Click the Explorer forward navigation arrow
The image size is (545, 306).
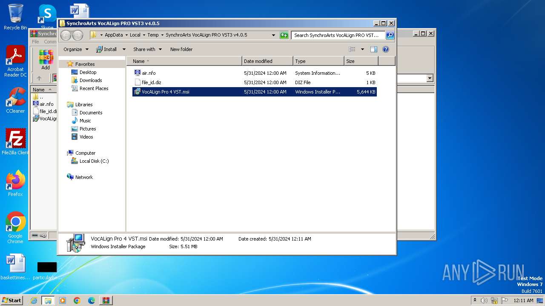(x=77, y=35)
